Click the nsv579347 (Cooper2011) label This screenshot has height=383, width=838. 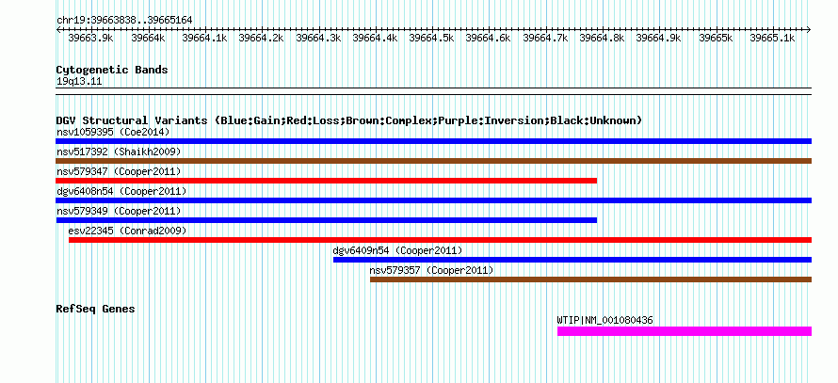(119, 171)
